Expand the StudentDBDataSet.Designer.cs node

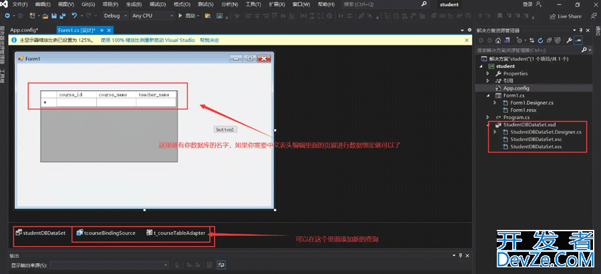click(x=495, y=132)
